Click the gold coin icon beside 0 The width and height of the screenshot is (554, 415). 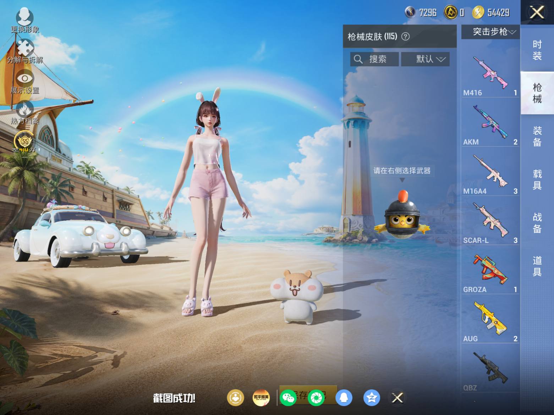pyautogui.click(x=450, y=12)
